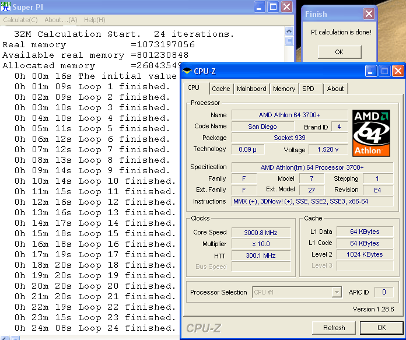
Task: Click the 'Real memory =1073197056' line
Action: click(x=99, y=44)
